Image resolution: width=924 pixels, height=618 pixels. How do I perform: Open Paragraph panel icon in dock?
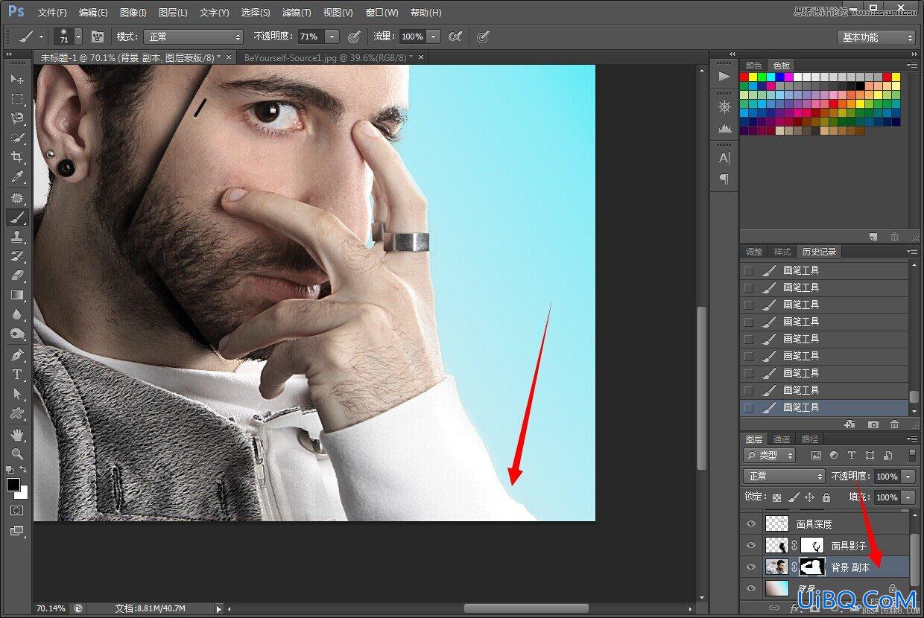click(724, 179)
